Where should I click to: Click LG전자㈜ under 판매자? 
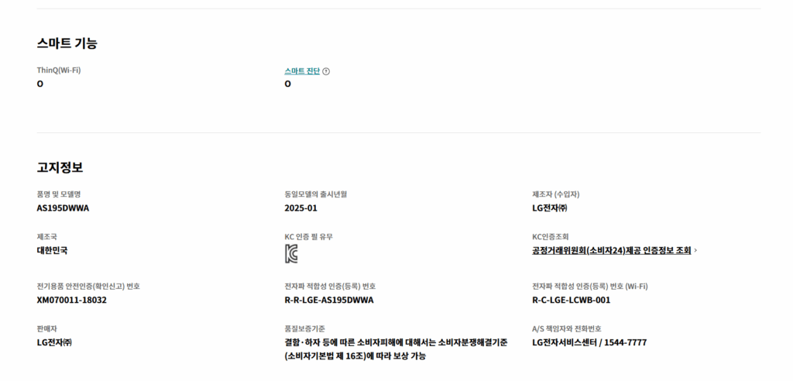click(x=54, y=342)
